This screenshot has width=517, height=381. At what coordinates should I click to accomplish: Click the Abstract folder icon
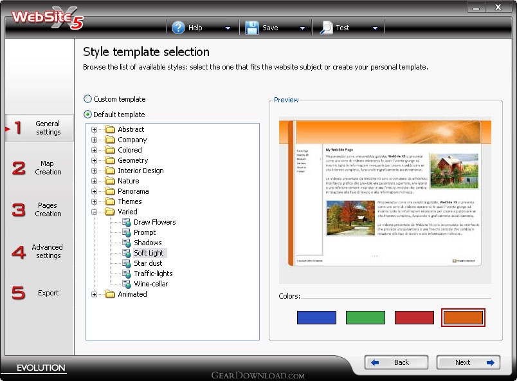click(110, 129)
